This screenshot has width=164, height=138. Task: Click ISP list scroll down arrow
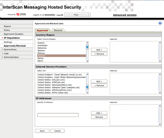pyautogui.click(x=87, y=93)
